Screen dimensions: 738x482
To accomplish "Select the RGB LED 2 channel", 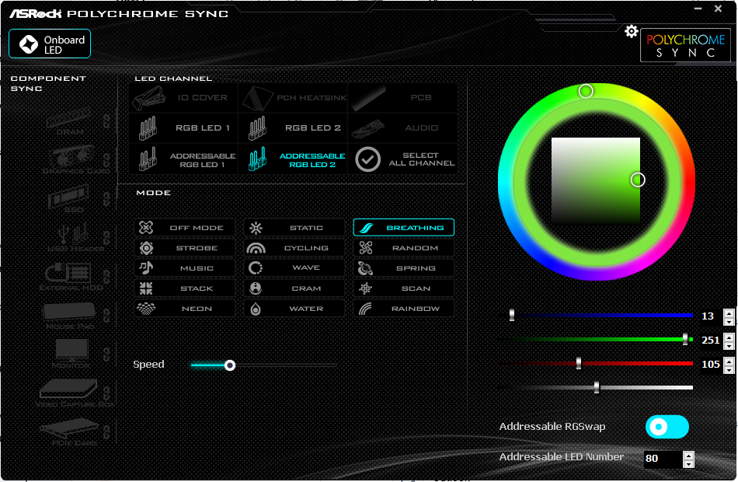I will pyautogui.click(x=293, y=128).
